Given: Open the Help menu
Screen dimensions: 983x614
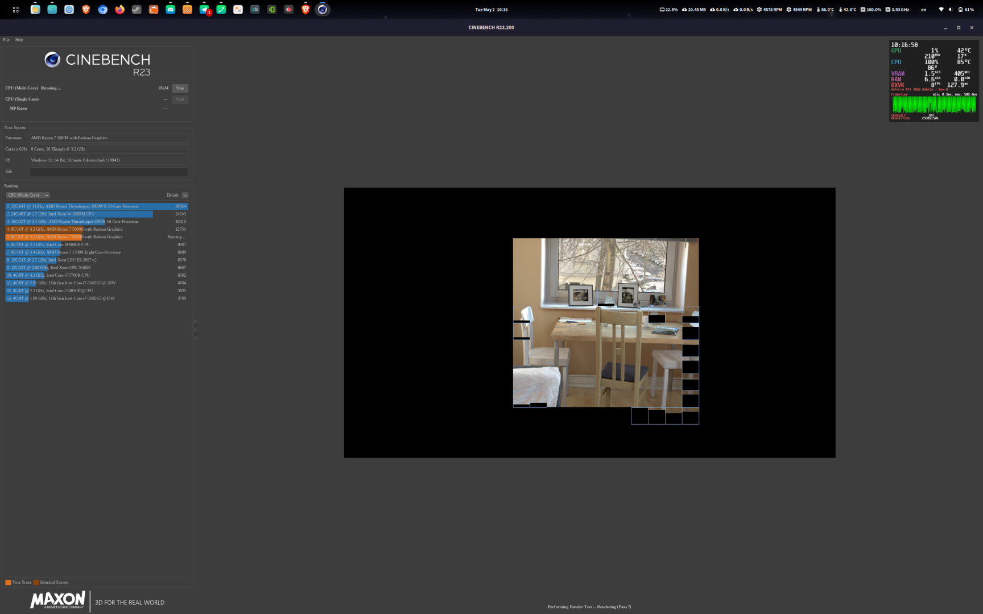Looking at the screenshot, I should (19, 40).
